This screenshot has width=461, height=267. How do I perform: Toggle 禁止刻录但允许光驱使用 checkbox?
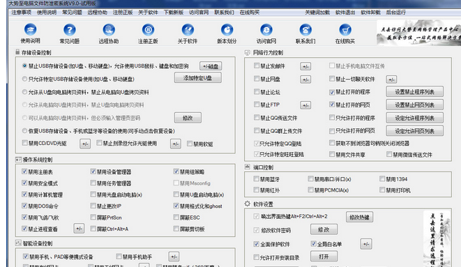click(x=99, y=143)
